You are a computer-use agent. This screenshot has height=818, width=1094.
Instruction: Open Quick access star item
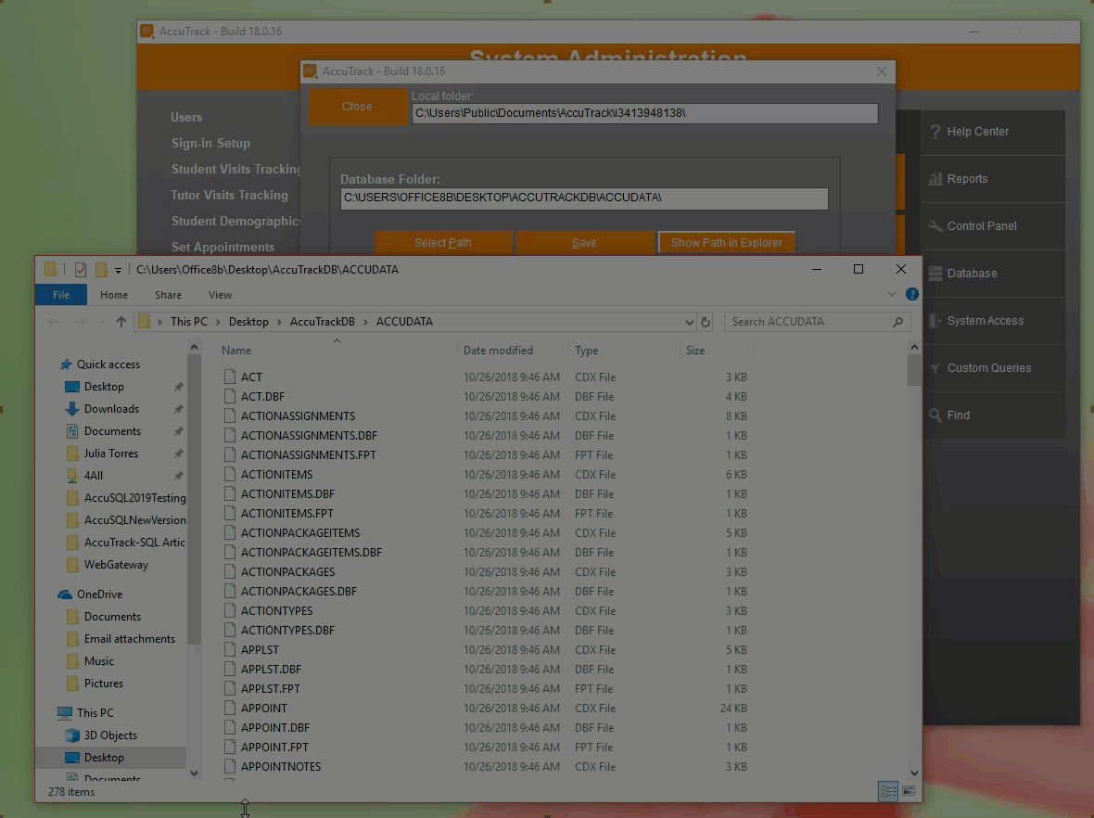coord(108,364)
